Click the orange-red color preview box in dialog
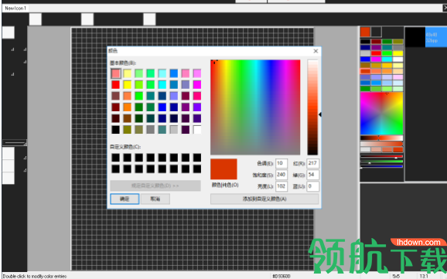Viewport: 447px width, 279px height. click(x=223, y=169)
